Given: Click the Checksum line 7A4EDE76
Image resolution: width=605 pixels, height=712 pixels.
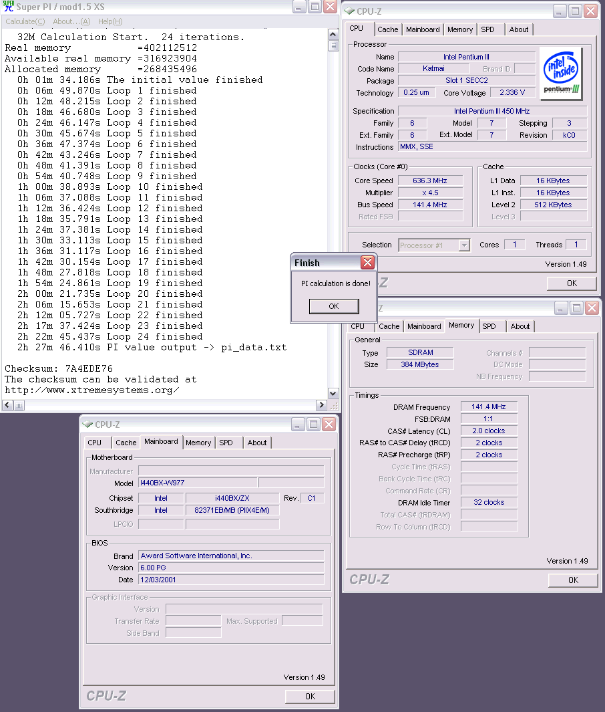Looking at the screenshot, I should tap(59, 369).
